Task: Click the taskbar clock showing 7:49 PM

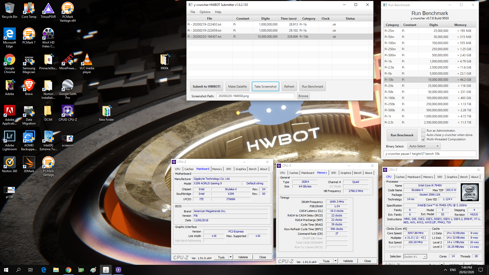Action: [466, 270]
